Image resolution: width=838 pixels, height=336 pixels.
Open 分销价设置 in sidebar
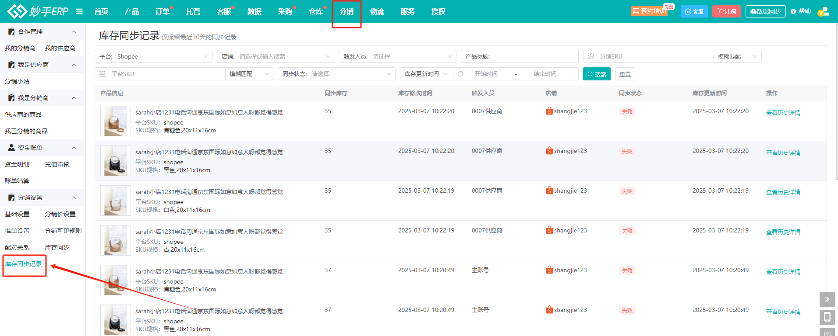[60, 214]
